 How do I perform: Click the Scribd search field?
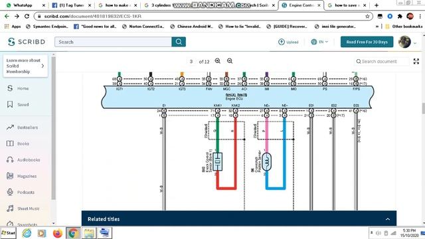pyautogui.click(x=113, y=42)
